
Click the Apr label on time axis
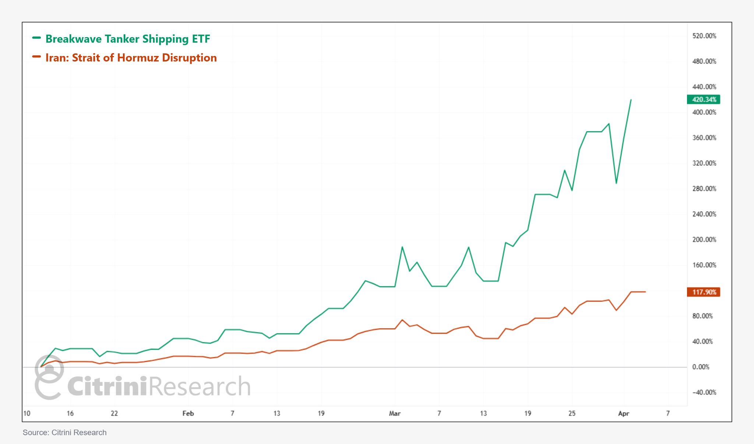[623, 413]
